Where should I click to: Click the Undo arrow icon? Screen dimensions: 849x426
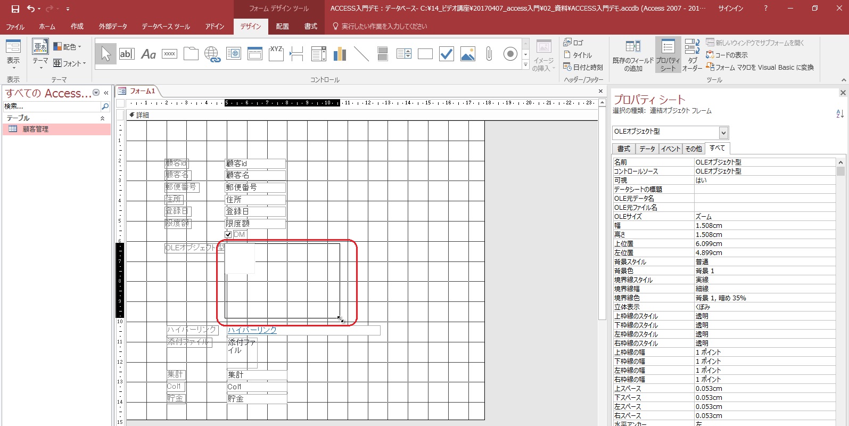click(x=31, y=9)
